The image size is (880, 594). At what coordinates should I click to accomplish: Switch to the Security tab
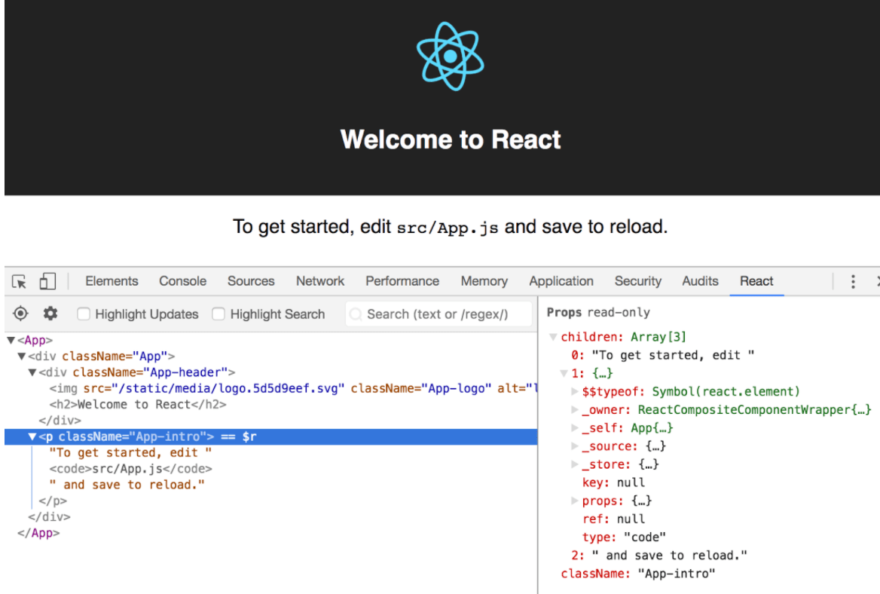click(637, 281)
